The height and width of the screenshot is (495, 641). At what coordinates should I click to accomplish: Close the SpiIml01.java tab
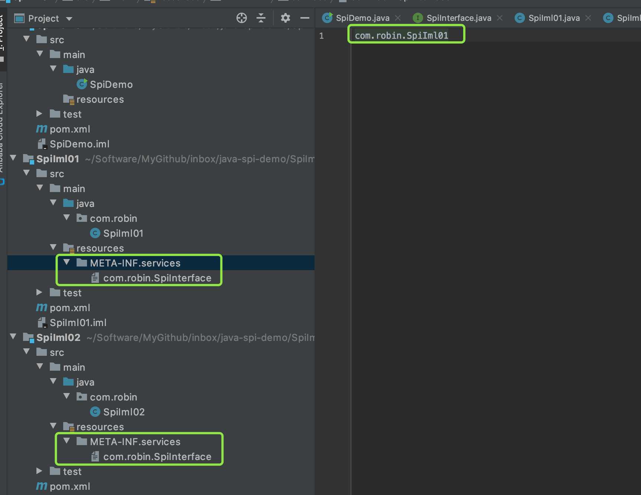click(588, 18)
